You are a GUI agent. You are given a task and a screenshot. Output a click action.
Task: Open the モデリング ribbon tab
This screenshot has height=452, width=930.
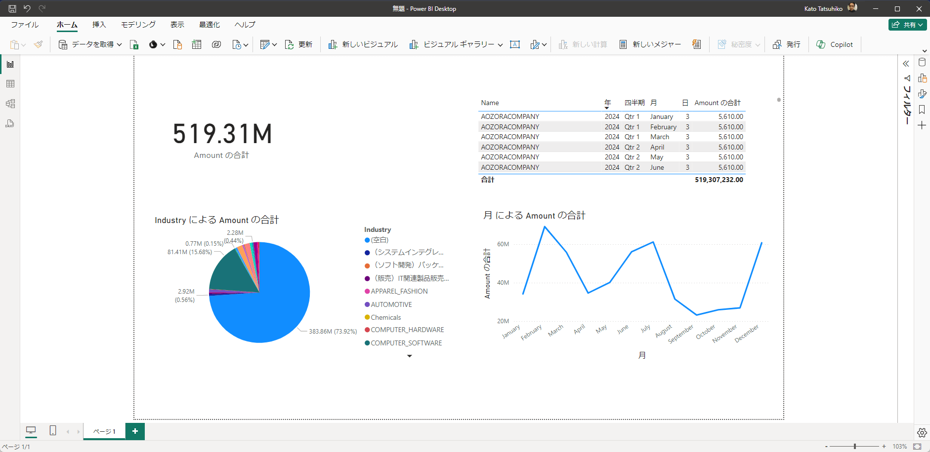point(138,25)
